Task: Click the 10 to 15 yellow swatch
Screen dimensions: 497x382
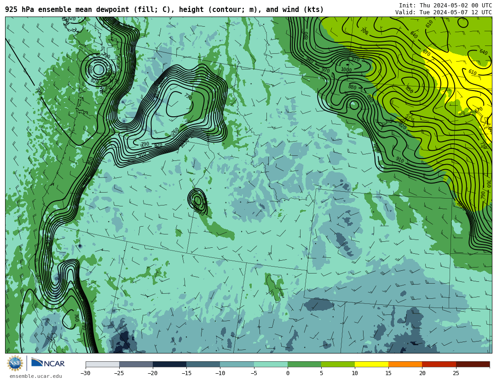Action: coord(372,365)
